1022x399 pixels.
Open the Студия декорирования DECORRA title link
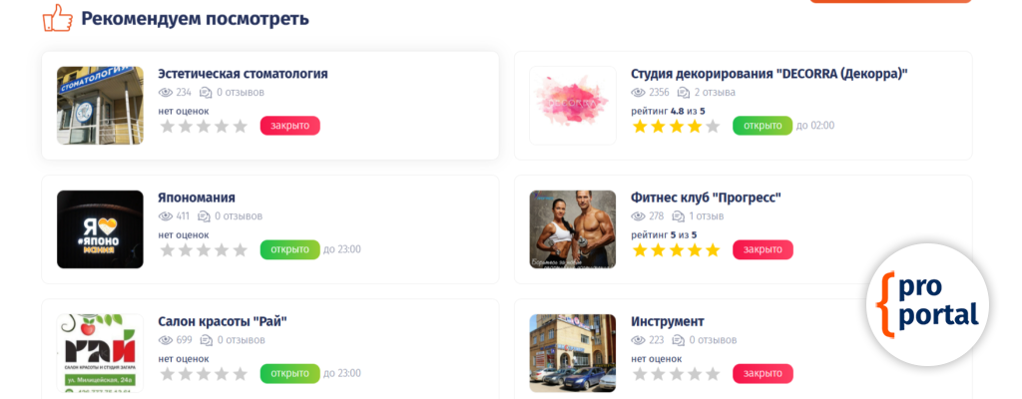768,74
